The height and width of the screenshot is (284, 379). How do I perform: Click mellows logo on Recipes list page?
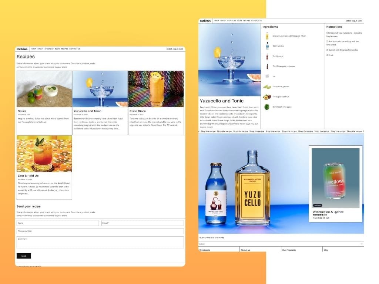22,49
